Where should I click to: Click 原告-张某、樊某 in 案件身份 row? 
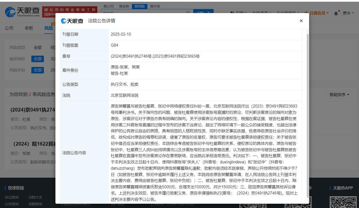click(125, 67)
